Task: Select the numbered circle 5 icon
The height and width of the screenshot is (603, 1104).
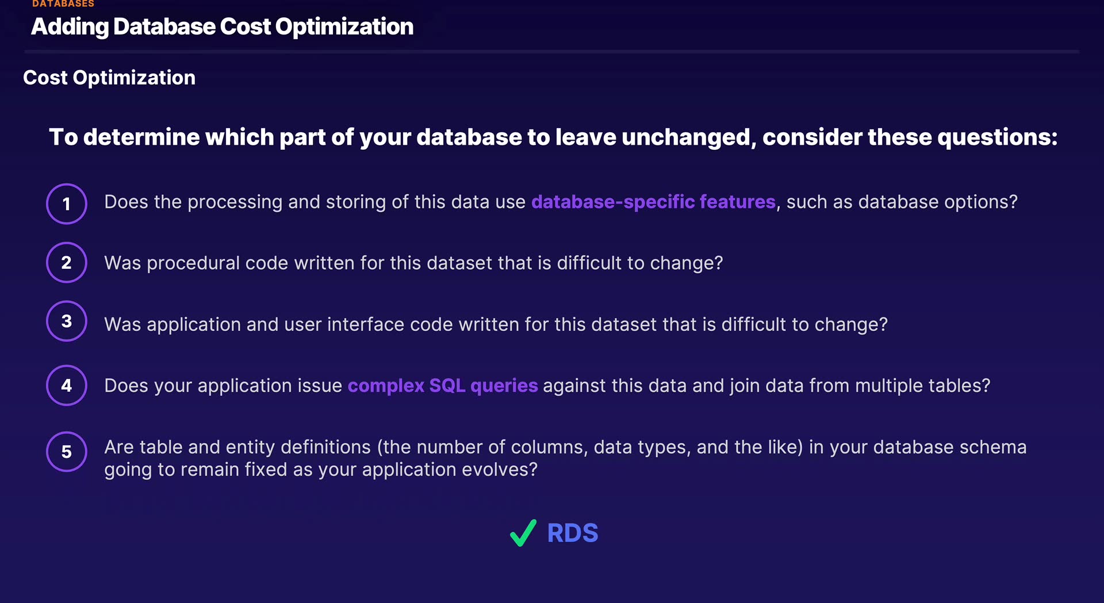Action: point(67,452)
